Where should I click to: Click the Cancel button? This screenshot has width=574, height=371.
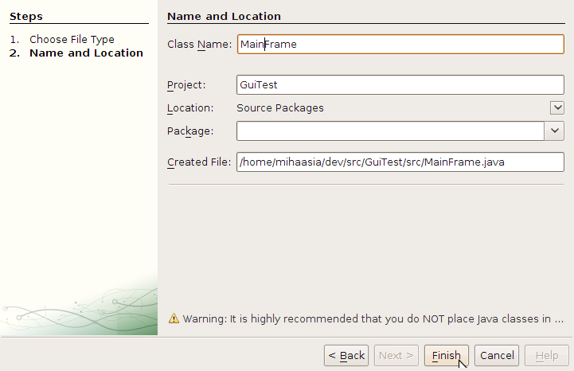click(497, 355)
